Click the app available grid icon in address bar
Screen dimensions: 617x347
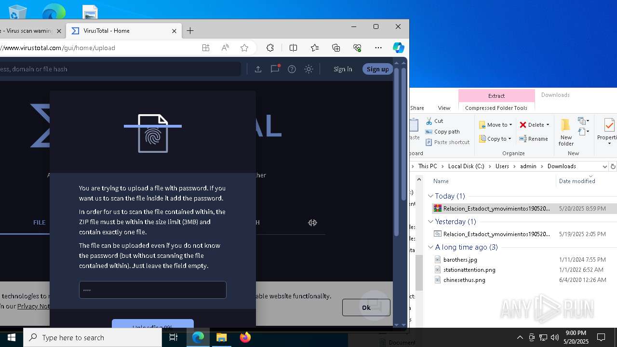[x=206, y=48]
